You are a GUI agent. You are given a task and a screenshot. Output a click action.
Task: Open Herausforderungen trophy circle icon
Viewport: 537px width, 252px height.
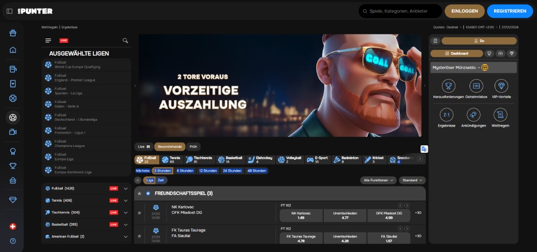(x=448, y=86)
